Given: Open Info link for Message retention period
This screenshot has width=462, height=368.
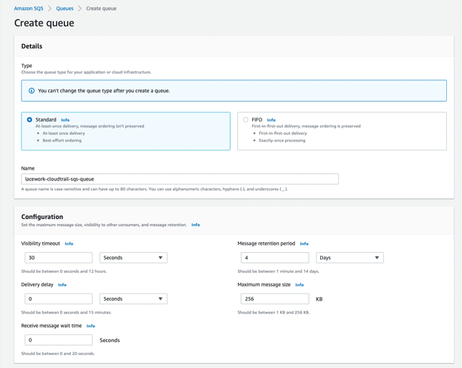Looking at the screenshot, I should (304, 244).
